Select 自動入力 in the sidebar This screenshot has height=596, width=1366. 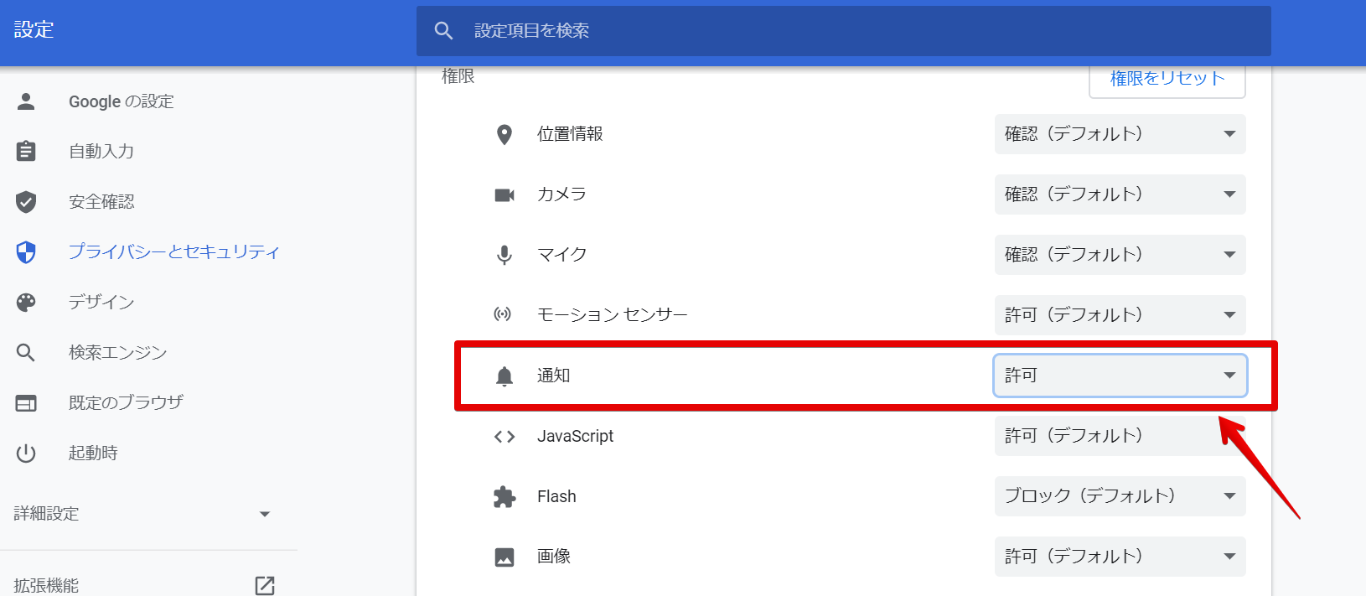click(x=101, y=151)
